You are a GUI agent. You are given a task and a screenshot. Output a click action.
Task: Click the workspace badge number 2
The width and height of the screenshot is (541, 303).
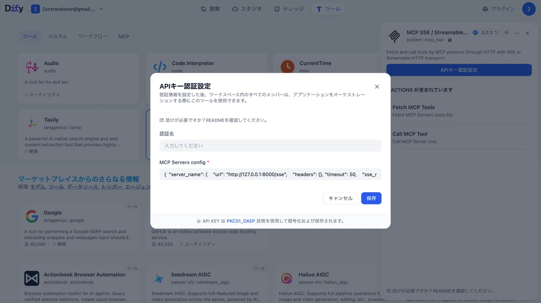[x=35, y=9]
